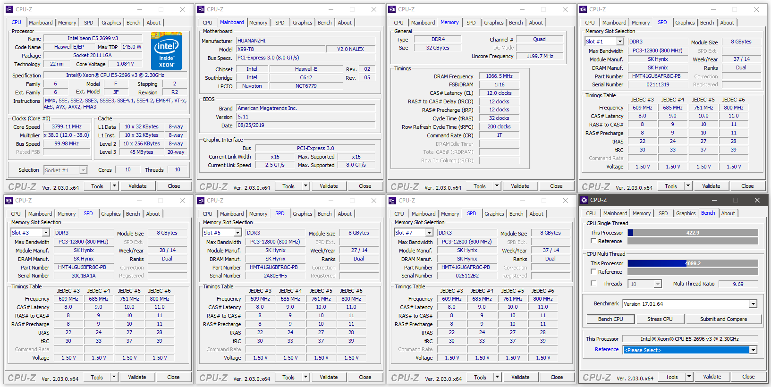Open the Socket #1 selection dropdown
Image resolution: width=771 pixels, height=387 pixels.
coord(84,170)
